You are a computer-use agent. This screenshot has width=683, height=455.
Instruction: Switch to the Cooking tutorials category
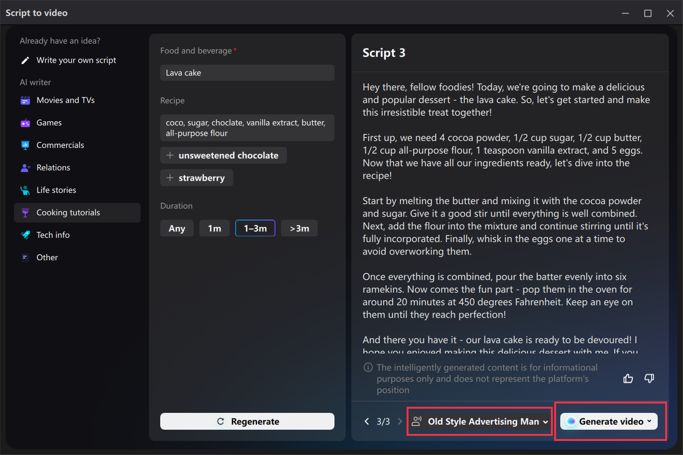click(x=68, y=212)
